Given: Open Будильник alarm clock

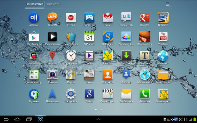Looking at the screenshot, I should point(71,56).
